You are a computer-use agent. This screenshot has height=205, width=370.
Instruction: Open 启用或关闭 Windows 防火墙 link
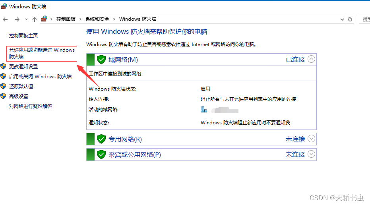click(x=40, y=76)
